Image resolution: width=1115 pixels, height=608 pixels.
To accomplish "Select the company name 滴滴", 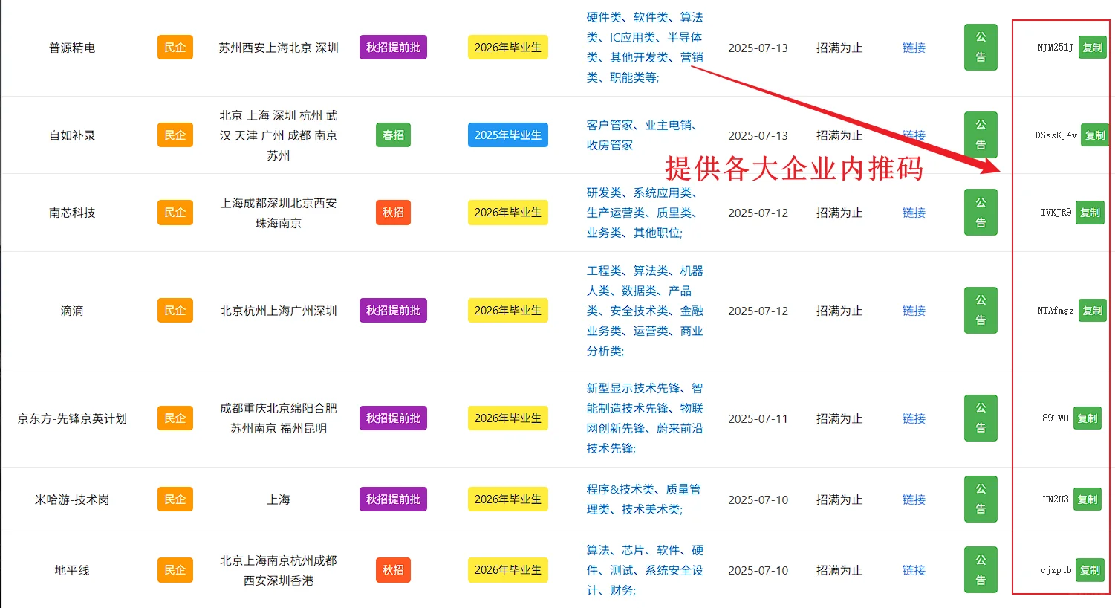I will (72, 311).
